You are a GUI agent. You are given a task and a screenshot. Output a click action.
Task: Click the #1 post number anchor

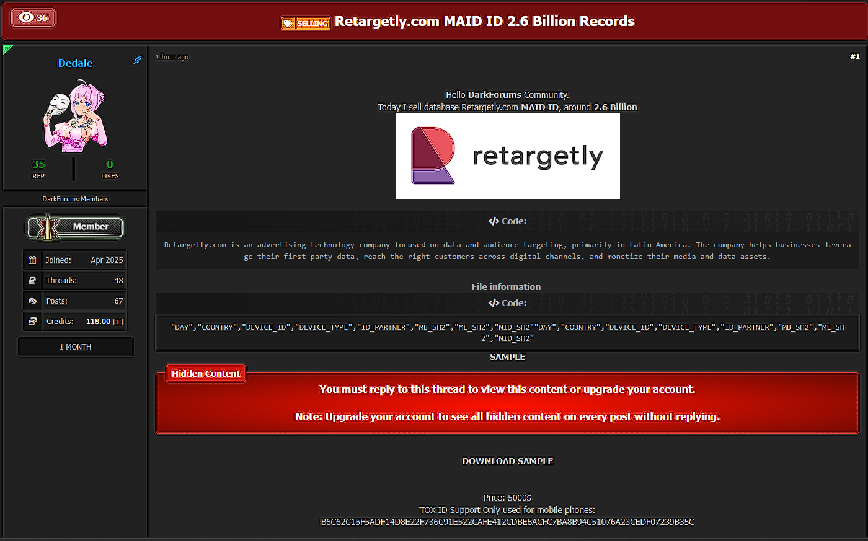tap(855, 56)
